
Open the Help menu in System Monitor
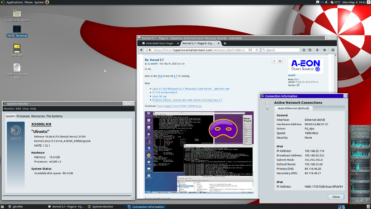[33, 109]
